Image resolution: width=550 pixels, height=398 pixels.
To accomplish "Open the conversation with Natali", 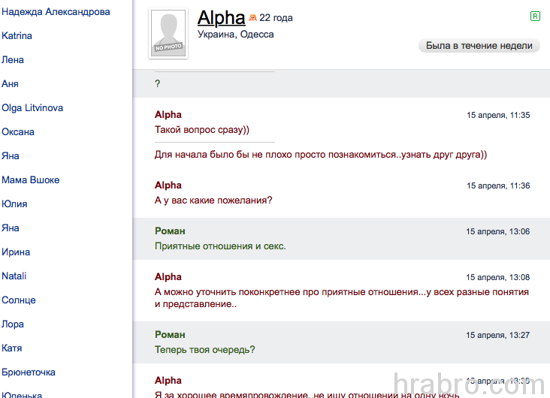I will pos(14,276).
